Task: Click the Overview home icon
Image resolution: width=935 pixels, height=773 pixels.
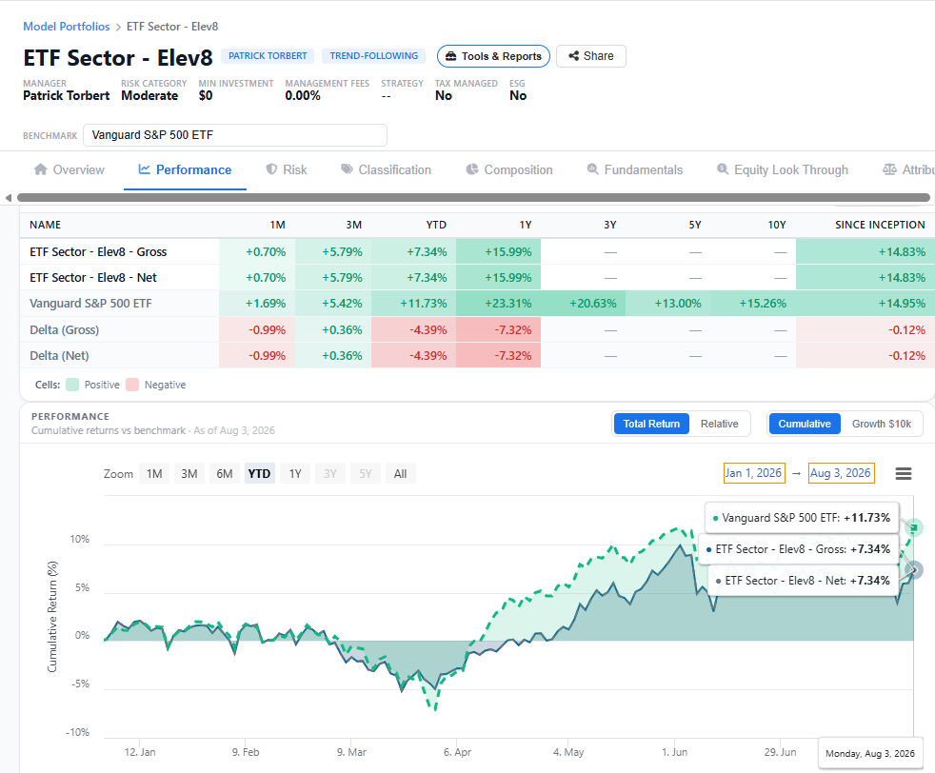Action: [x=41, y=169]
